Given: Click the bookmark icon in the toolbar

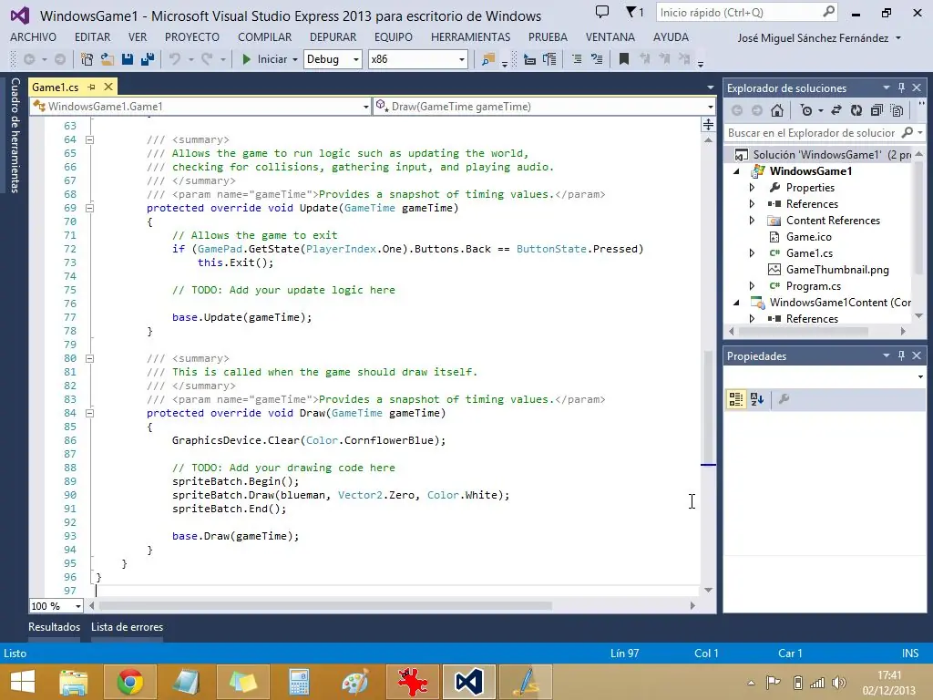Looking at the screenshot, I should click(624, 59).
